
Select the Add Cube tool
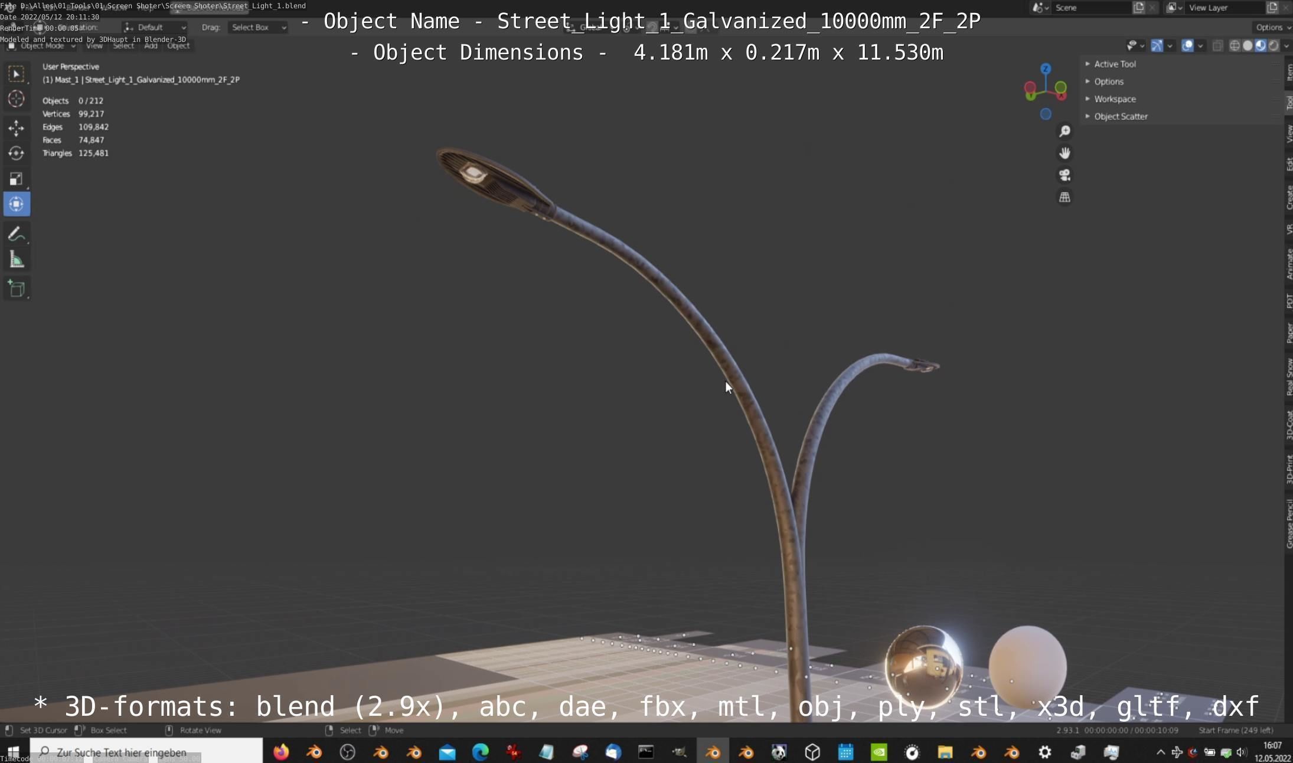click(x=16, y=289)
